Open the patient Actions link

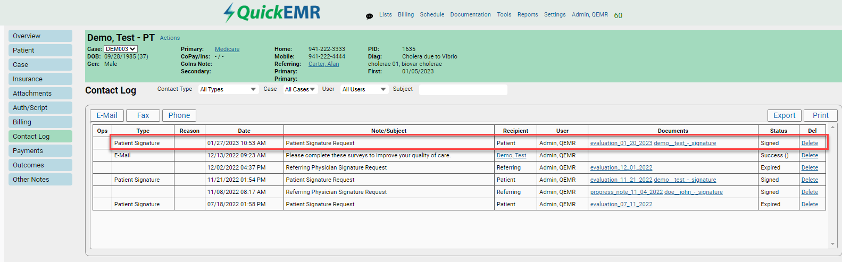(170, 38)
